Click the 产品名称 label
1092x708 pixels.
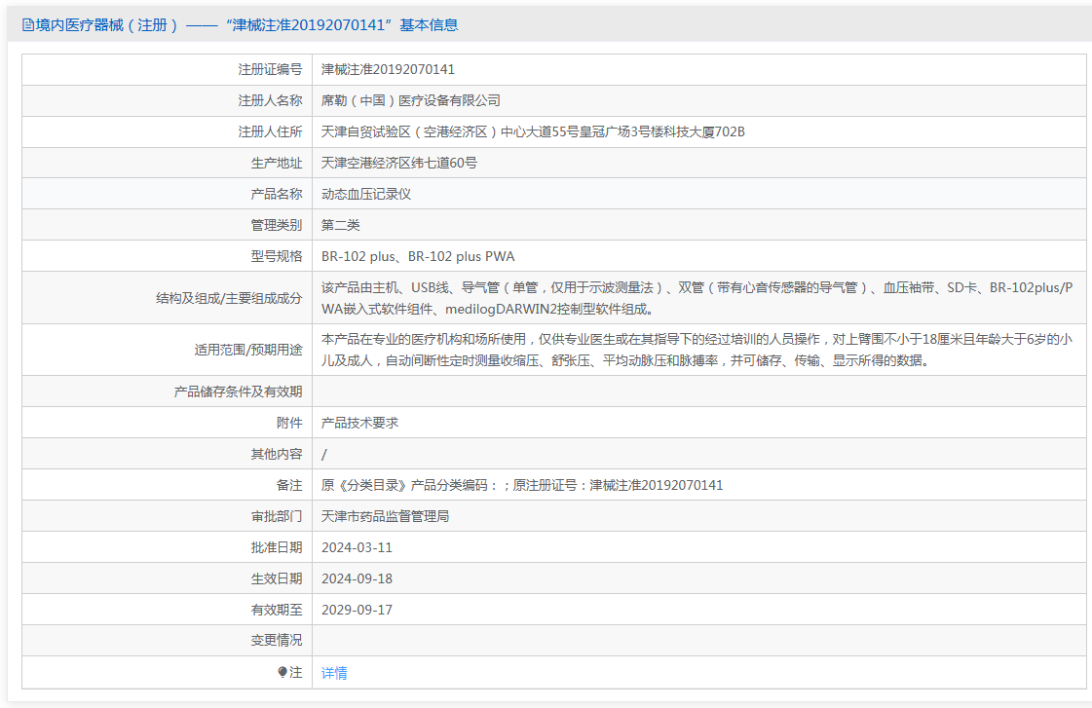pyautogui.click(x=277, y=194)
